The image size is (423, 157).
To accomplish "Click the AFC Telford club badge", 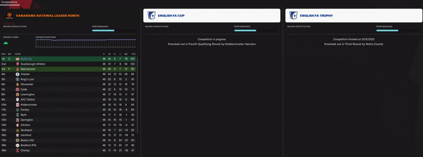I will coord(18,99).
